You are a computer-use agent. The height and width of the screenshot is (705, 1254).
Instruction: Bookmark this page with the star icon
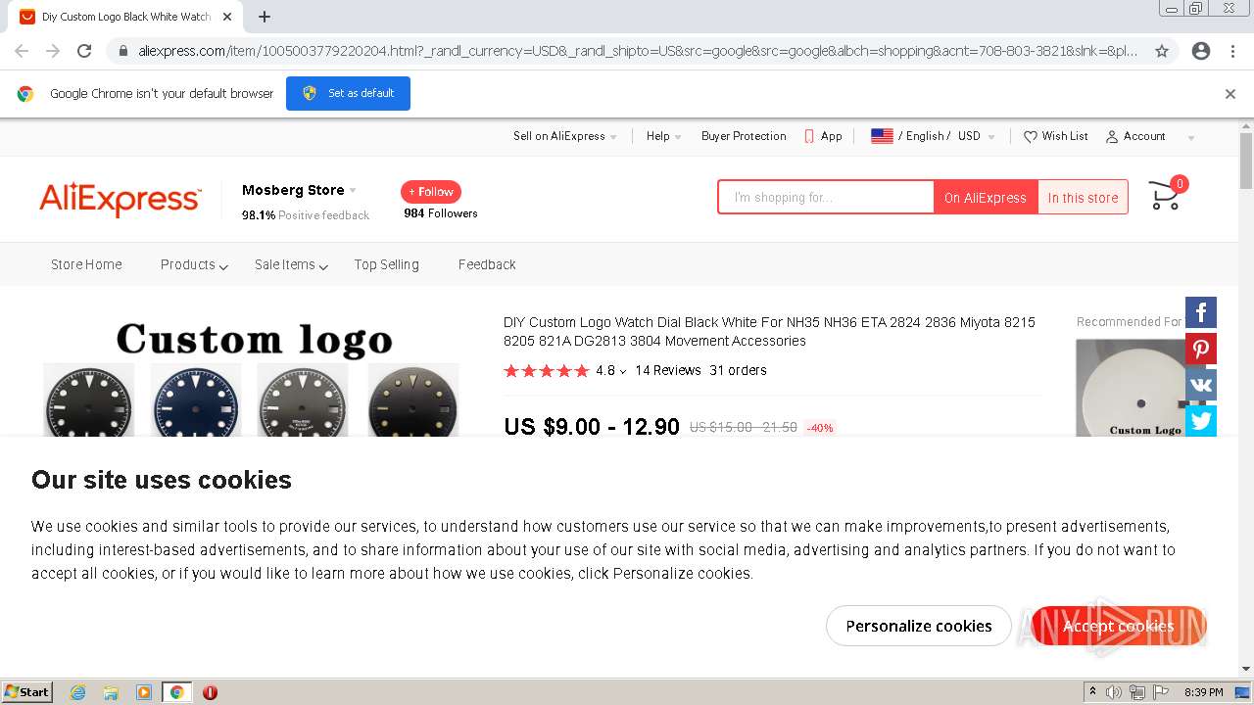(x=1162, y=51)
